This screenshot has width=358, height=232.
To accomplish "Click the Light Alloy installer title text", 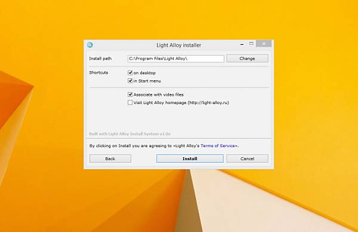I will click(179, 45).
